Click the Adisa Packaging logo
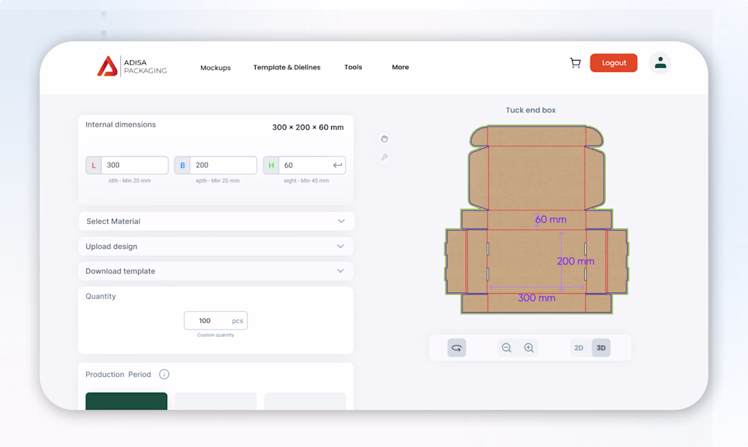 pos(132,66)
